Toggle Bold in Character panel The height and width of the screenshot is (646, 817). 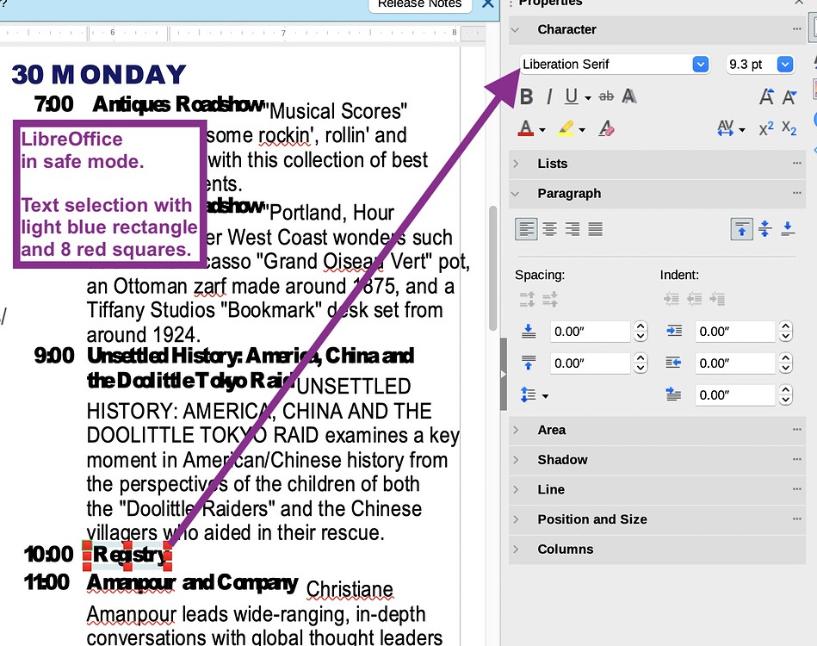(x=526, y=96)
